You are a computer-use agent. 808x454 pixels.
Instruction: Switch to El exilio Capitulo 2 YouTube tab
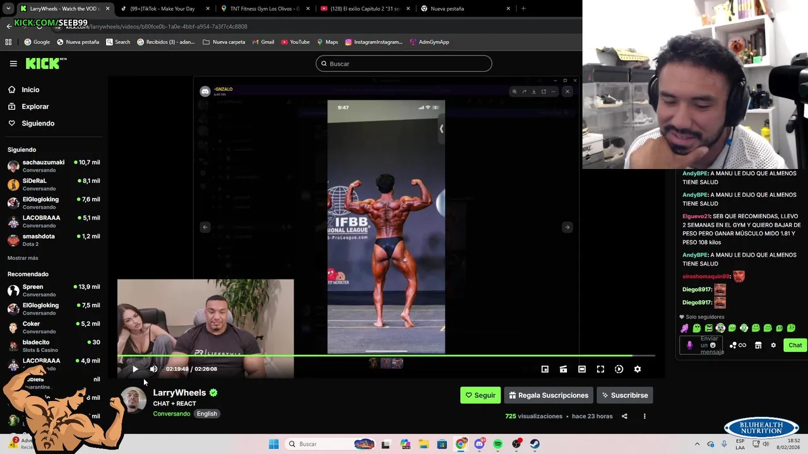point(364,9)
